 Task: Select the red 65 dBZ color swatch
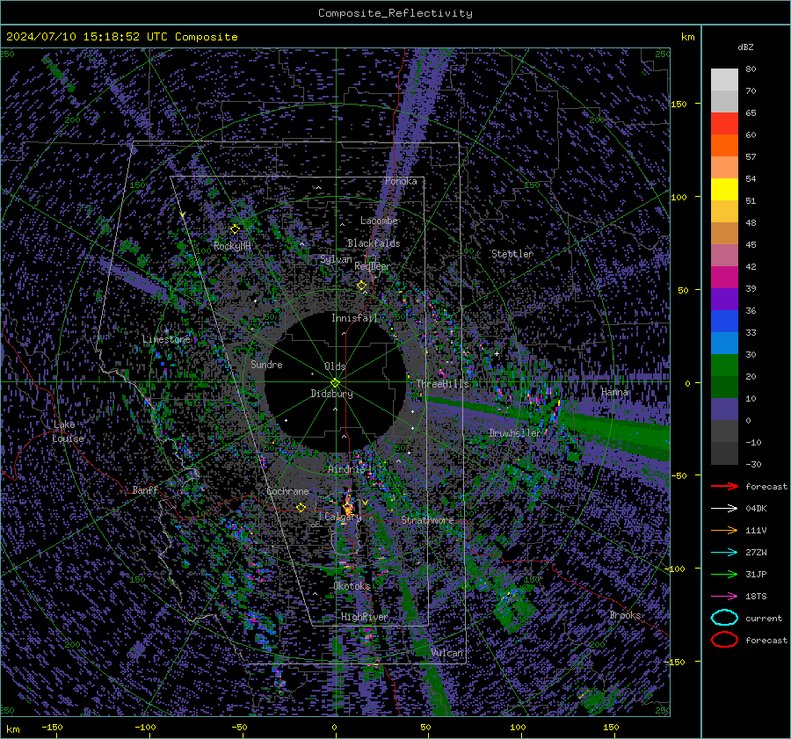(x=724, y=124)
